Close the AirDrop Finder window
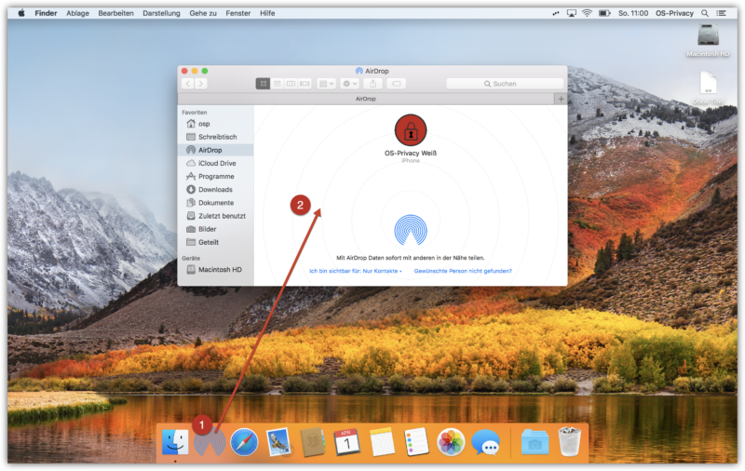 tap(184, 71)
